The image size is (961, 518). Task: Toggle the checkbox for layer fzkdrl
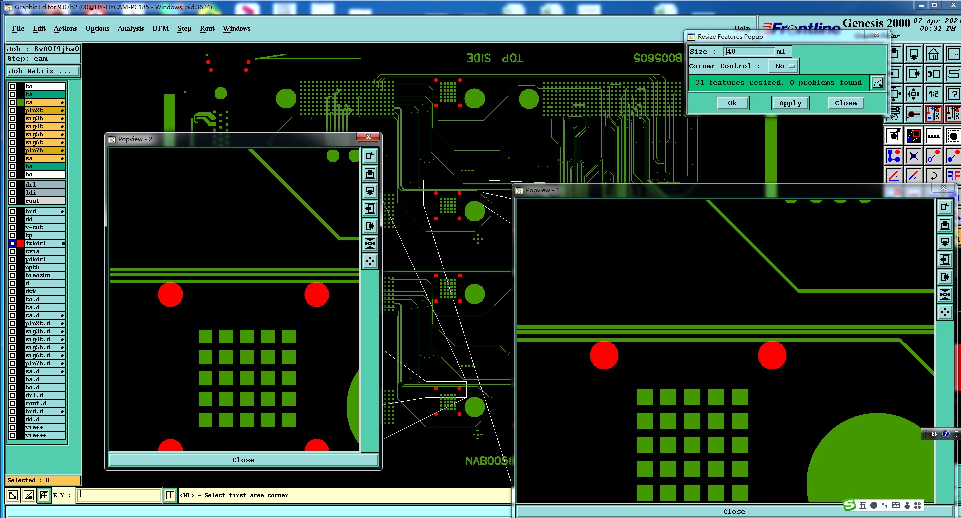tap(12, 243)
